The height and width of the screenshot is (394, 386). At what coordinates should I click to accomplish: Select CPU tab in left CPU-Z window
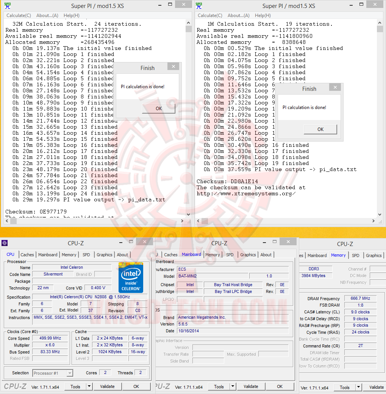10,254
